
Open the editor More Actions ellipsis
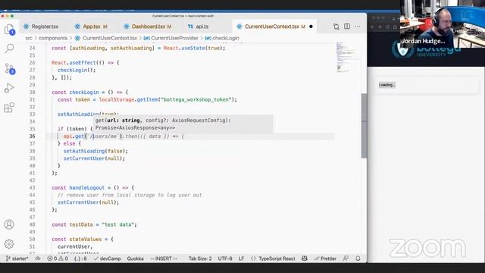(x=358, y=27)
